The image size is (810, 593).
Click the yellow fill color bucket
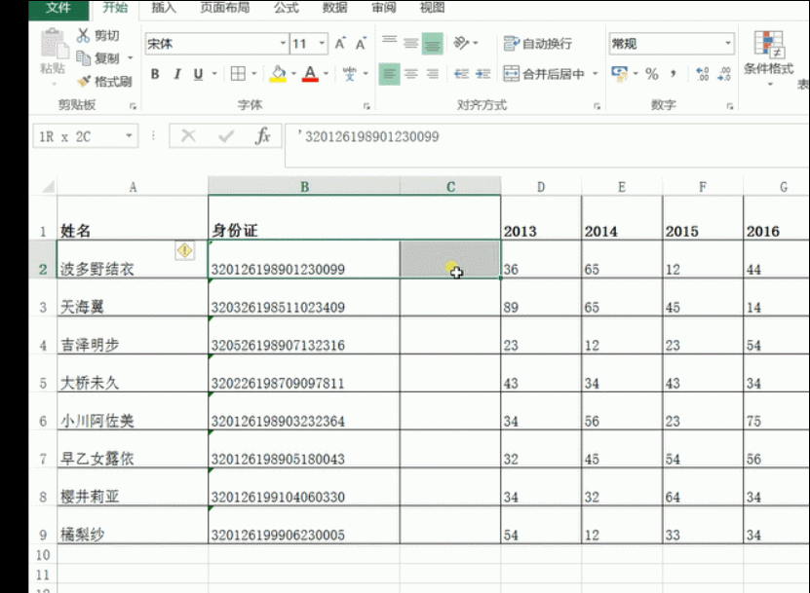point(278,74)
